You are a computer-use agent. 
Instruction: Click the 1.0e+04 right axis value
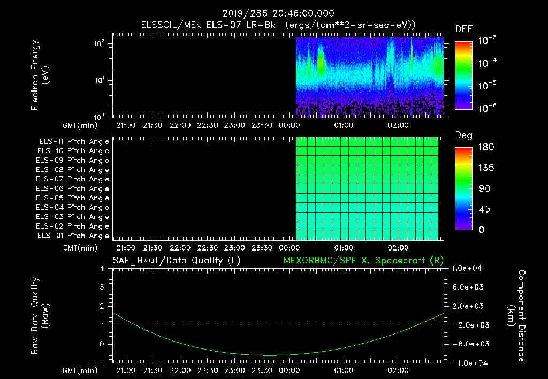467,269
